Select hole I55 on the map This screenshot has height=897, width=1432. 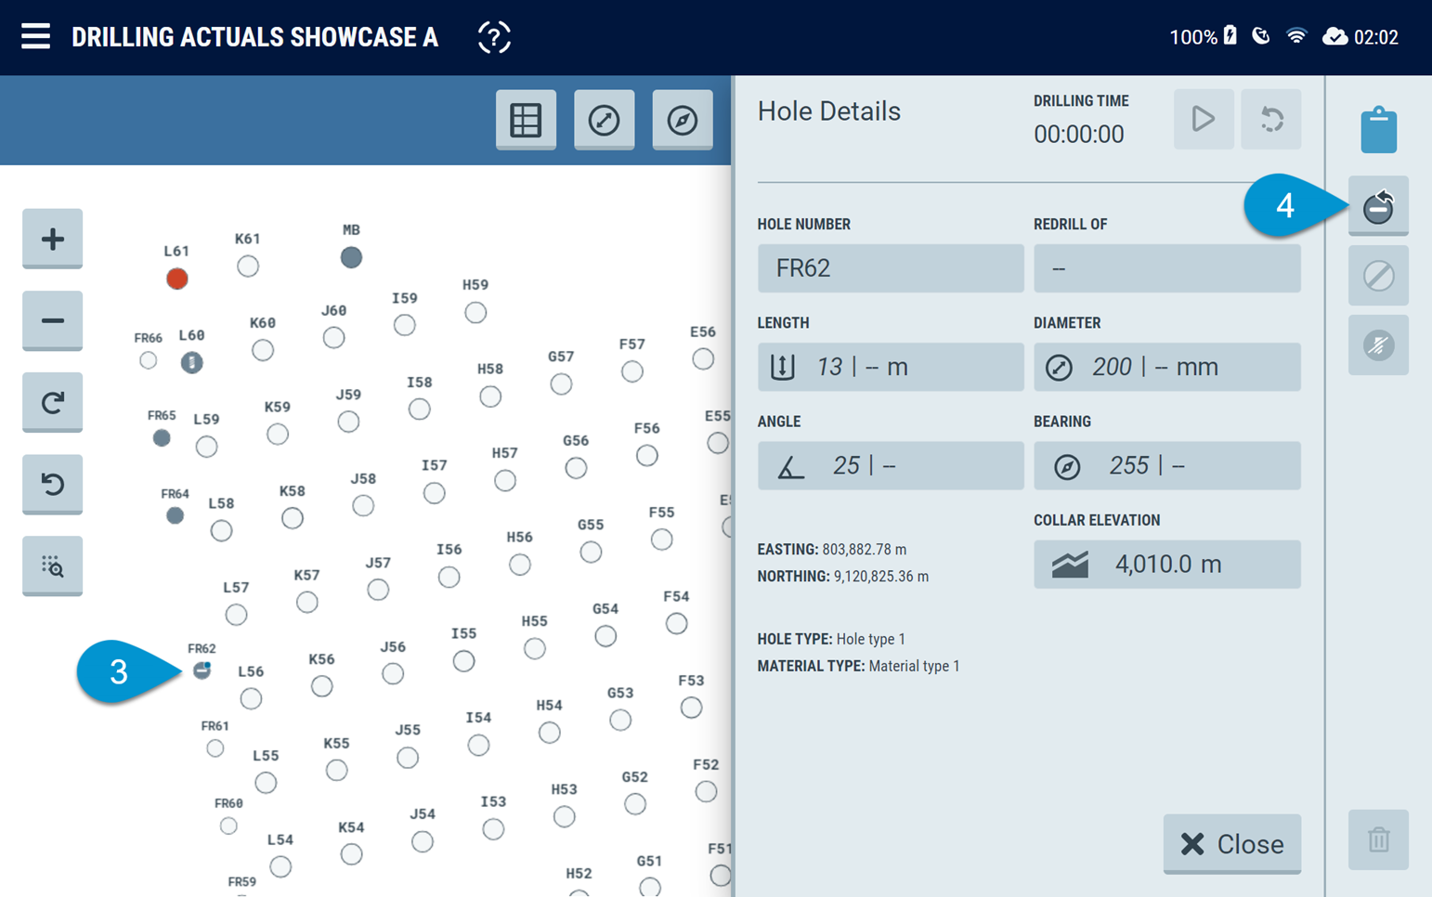[463, 661]
